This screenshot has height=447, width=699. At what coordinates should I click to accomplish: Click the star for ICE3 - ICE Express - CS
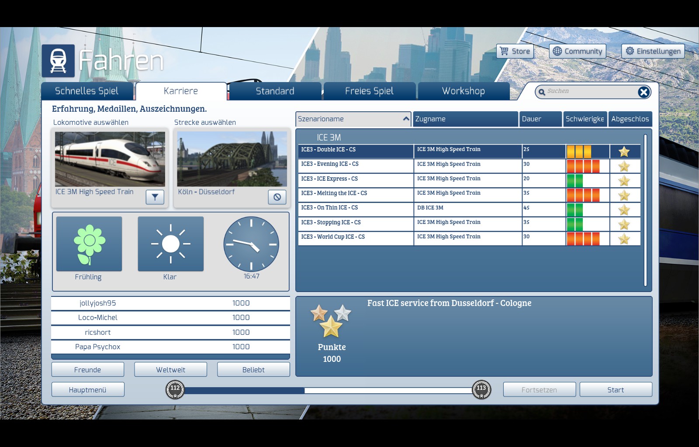pos(624,181)
